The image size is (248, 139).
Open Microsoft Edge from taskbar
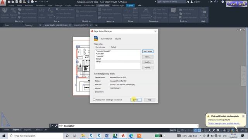coord(131,136)
